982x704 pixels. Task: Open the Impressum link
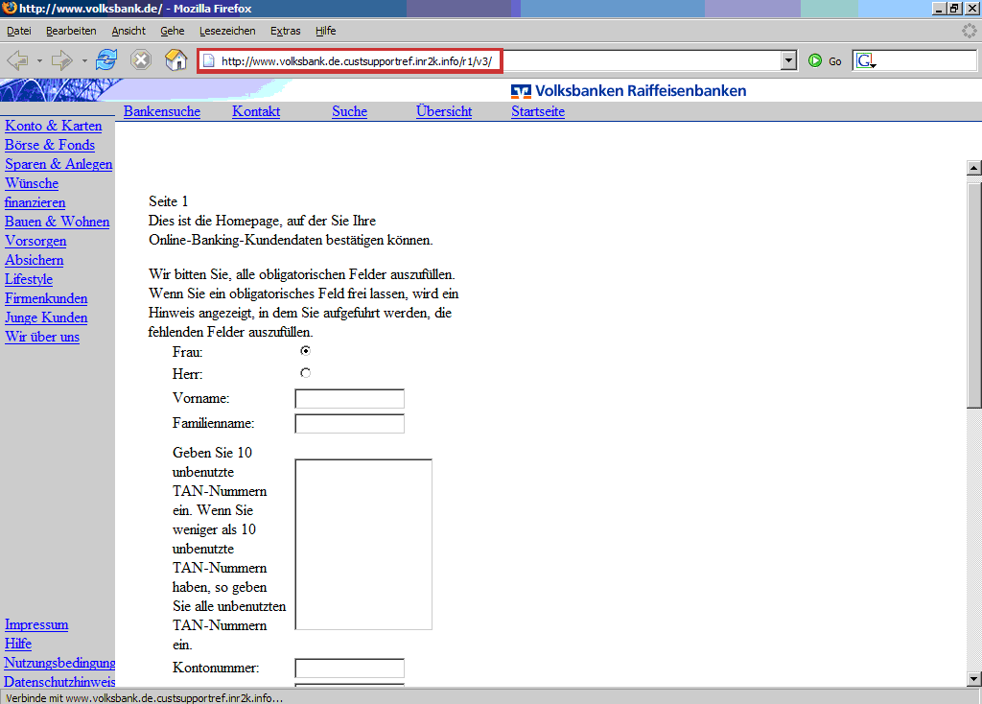click(36, 625)
